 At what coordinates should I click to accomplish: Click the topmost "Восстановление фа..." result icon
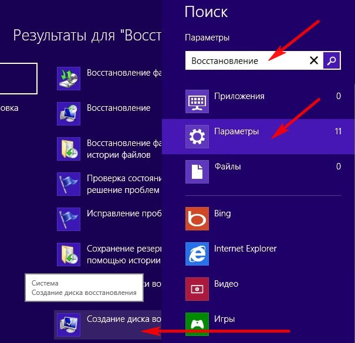click(x=68, y=79)
